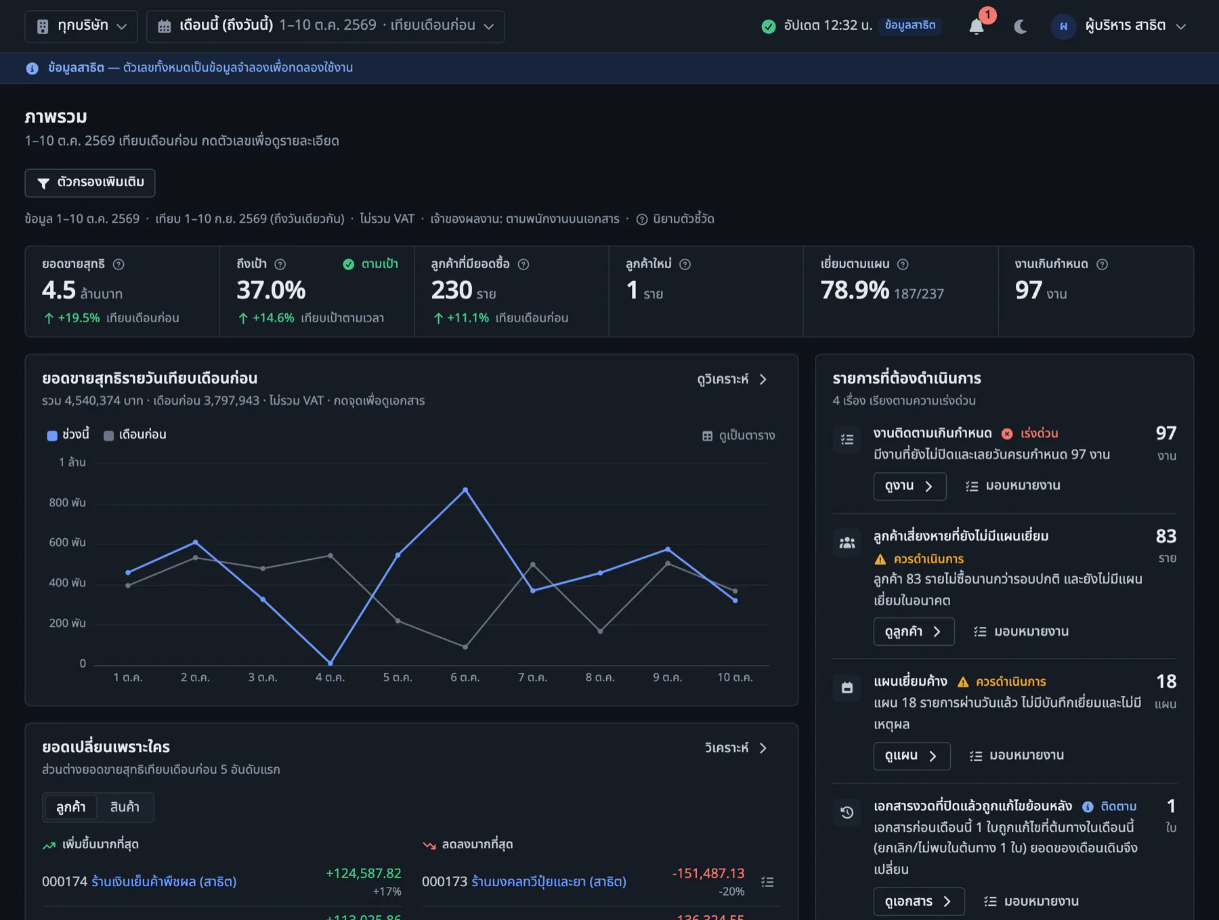Toggle the เดือนก่อน legend series
This screenshot has width=1219, height=920.
135,435
